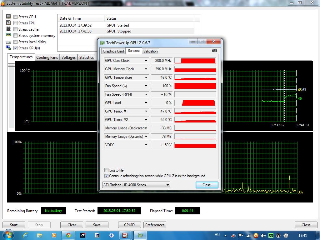
Task: Click the AIDA64 Close button at bottom right
Action: point(306,225)
